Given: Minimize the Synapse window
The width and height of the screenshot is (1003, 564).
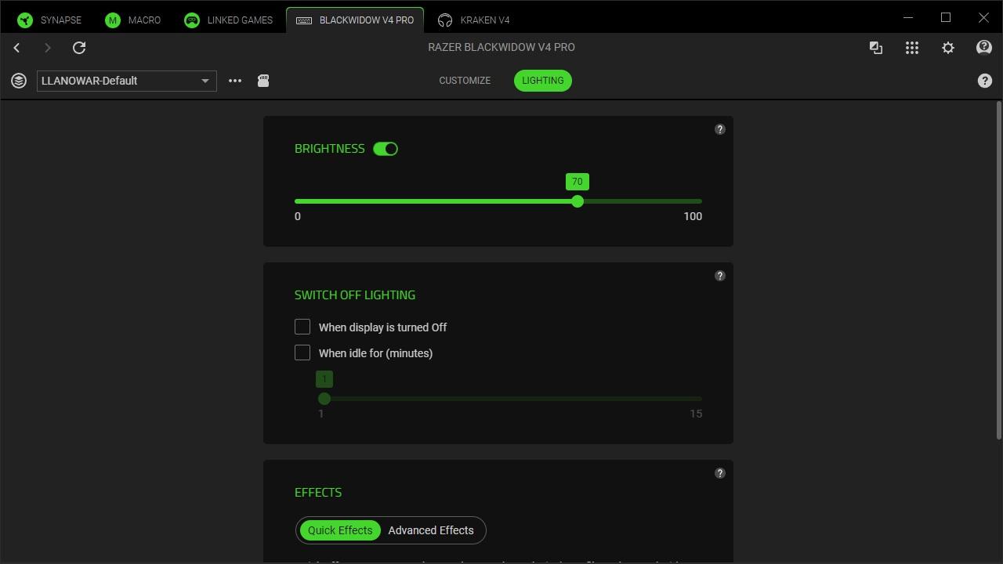Looking at the screenshot, I should (x=908, y=17).
